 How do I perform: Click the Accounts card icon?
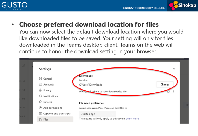[x=40, y=85]
